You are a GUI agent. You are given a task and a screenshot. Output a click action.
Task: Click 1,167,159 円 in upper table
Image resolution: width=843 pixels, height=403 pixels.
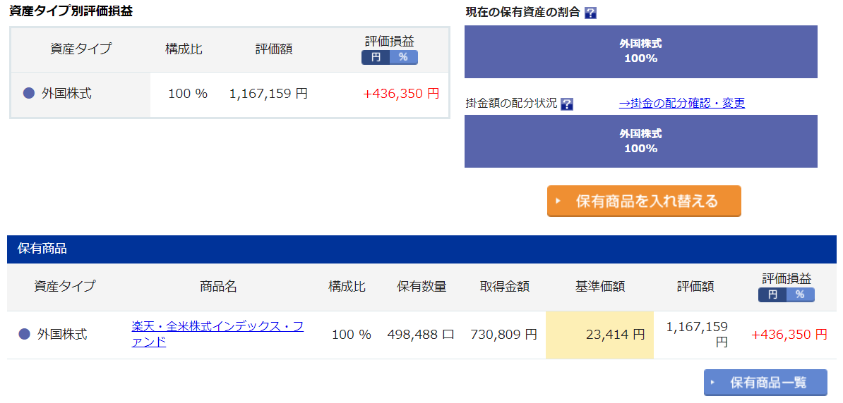click(268, 94)
